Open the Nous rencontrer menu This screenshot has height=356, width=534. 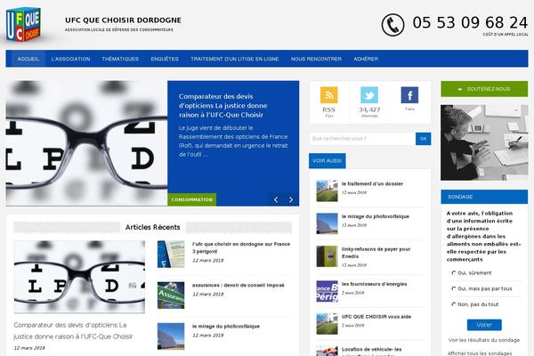coord(316,59)
